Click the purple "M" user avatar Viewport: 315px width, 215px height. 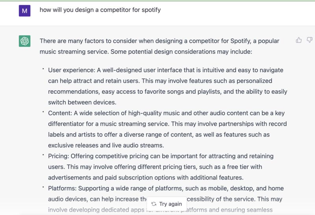pos(25,11)
